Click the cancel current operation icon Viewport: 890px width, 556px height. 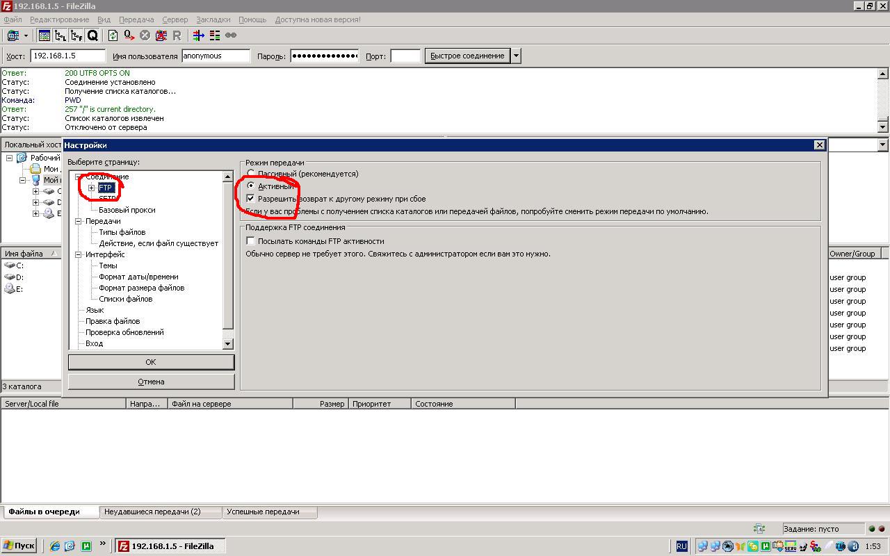(145, 35)
